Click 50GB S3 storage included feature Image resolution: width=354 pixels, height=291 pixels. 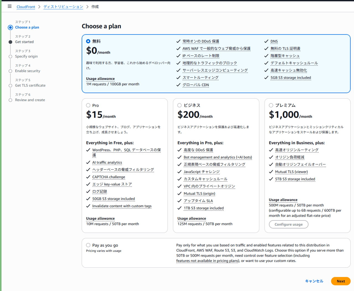114,199
